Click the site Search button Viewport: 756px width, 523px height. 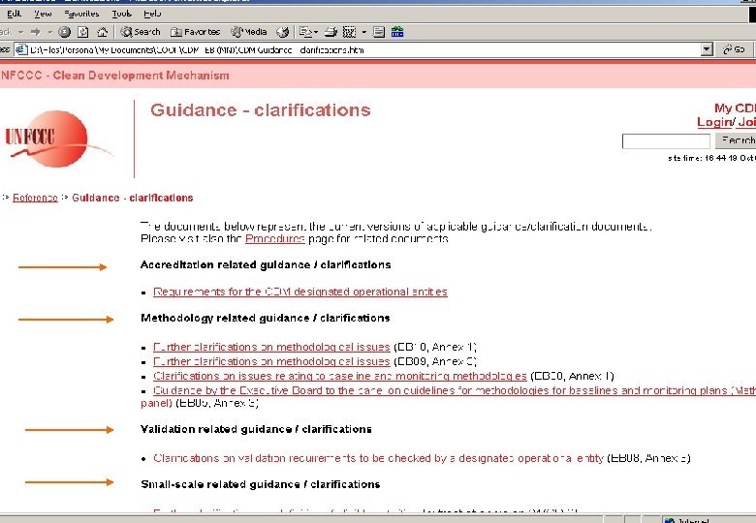[x=736, y=140]
